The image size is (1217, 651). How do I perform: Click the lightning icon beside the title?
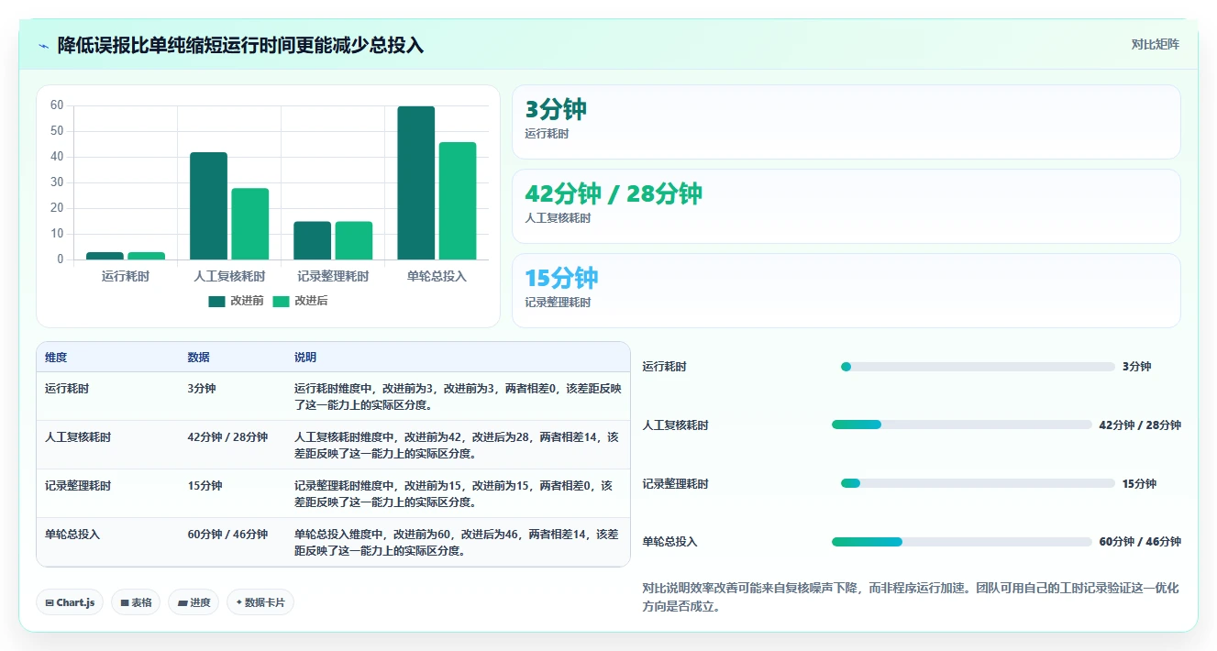coord(44,46)
